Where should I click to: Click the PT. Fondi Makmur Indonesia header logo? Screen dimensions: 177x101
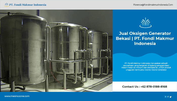point(25,5)
